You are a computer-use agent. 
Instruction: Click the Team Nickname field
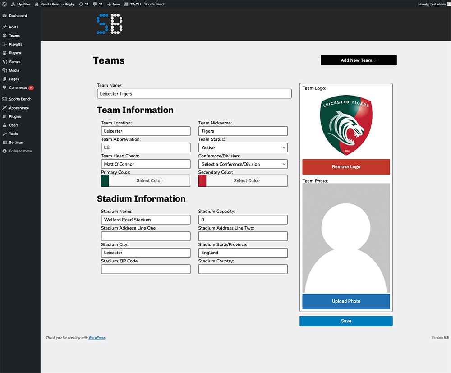pyautogui.click(x=243, y=131)
